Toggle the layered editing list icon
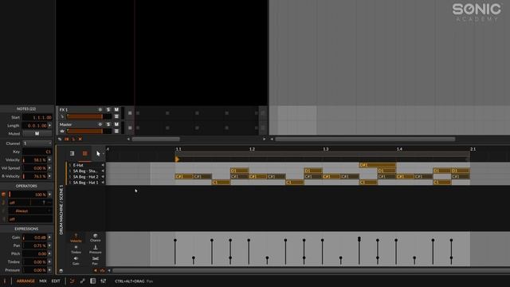510x287 pixels. click(x=73, y=153)
